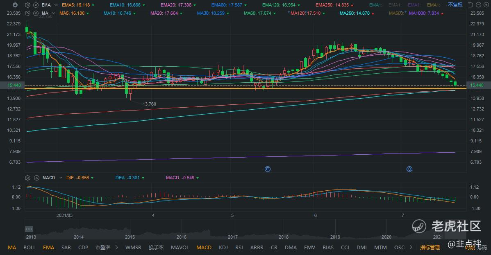The height and width of the screenshot is (255, 491).
Task: Collapse indicator panel with the up-arrow icon
Action: pos(15,5)
